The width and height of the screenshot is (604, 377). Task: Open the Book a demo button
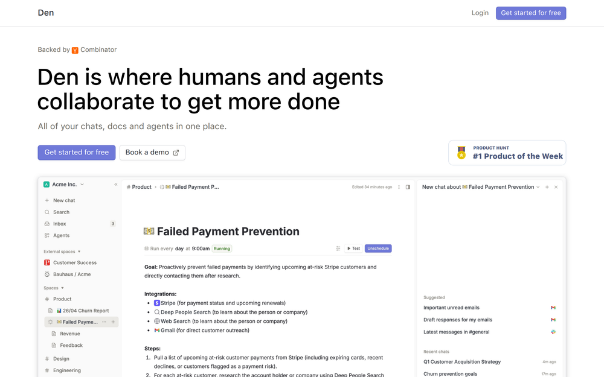(x=152, y=153)
